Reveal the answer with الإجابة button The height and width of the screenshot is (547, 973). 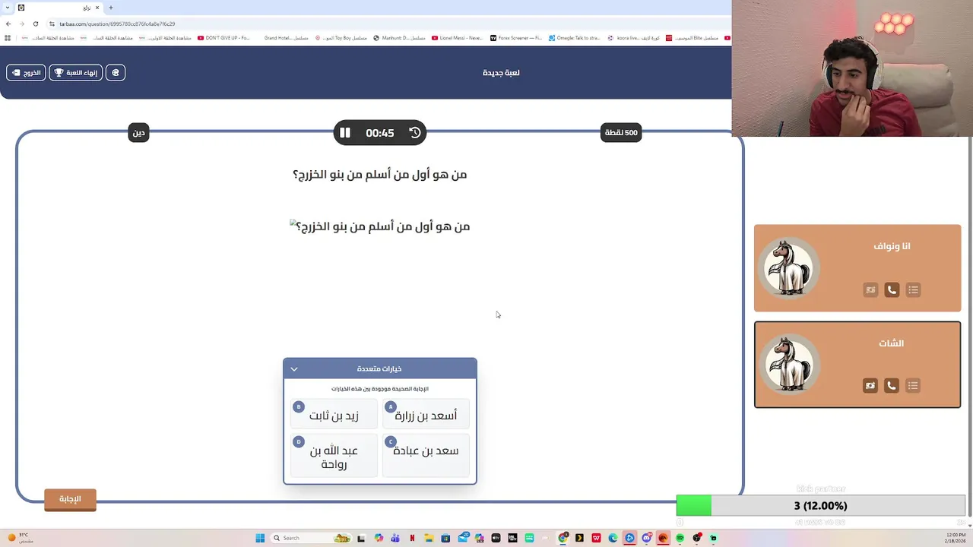[70, 499]
